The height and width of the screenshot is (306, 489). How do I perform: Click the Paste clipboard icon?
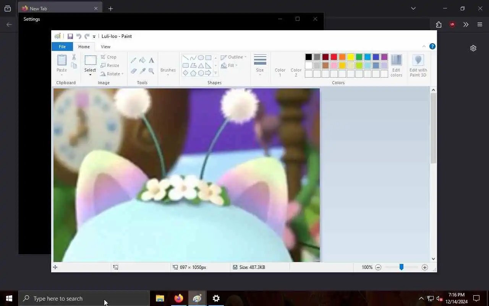coord(62,60)
